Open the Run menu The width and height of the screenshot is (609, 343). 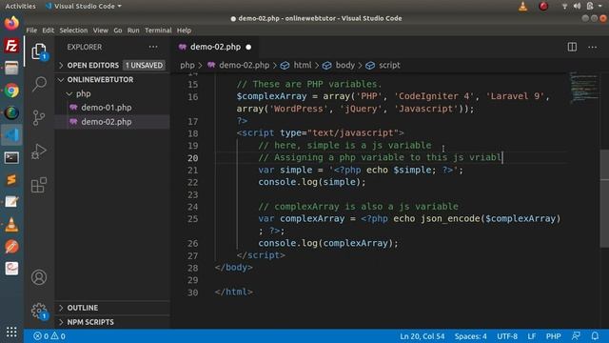click(133, 30)
